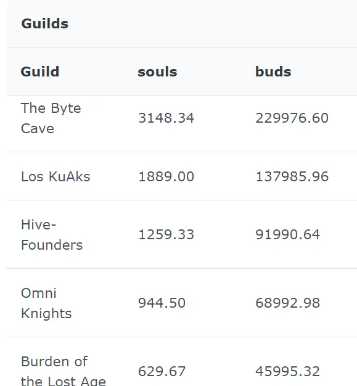
Task: Click souls value 3148.34
Action: 166,118
